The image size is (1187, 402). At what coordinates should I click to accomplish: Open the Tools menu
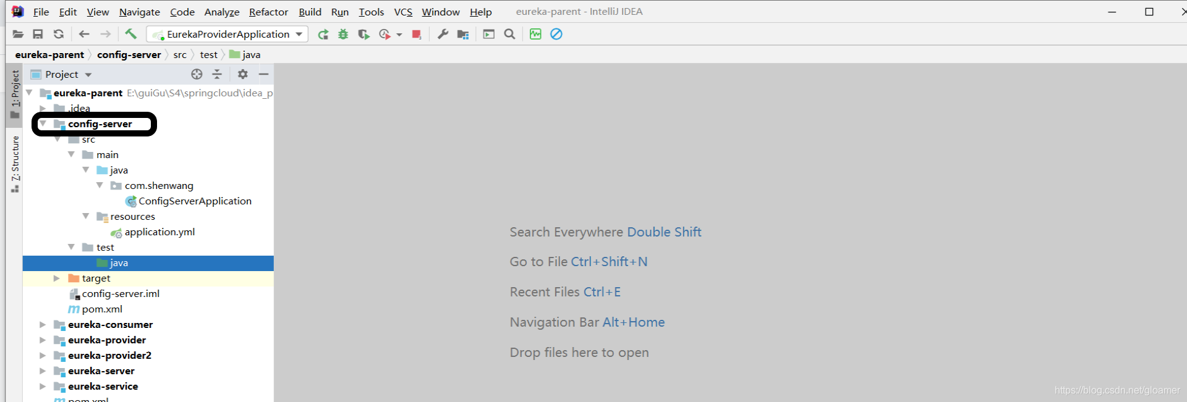pyautogui.click(x=372, y=12)
